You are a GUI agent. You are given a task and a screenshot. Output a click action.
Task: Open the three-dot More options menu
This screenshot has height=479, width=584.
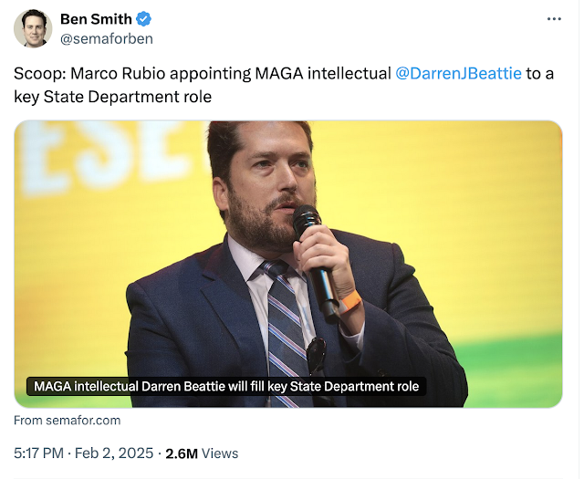coord(554,19)
